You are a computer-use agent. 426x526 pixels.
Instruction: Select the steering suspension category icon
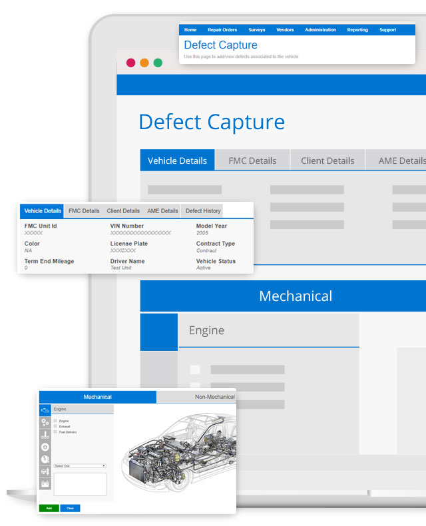pyautogui.click(x=45, y=471)
